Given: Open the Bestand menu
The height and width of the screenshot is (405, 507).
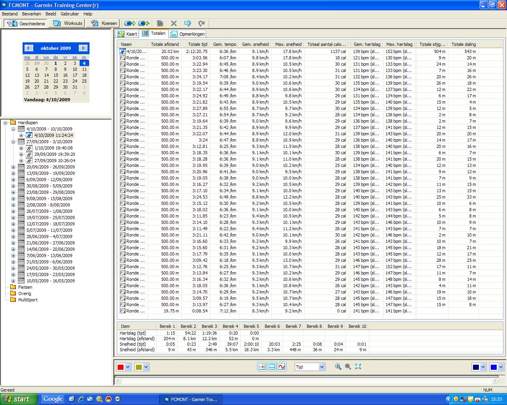Looking at the screenshot, I should pyautogui.click(x=10, y=14).
